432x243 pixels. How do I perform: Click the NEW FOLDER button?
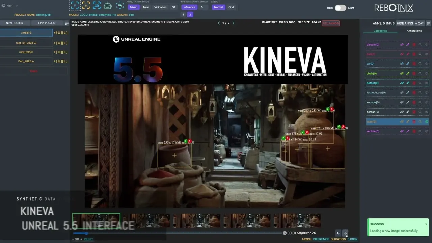15,23
